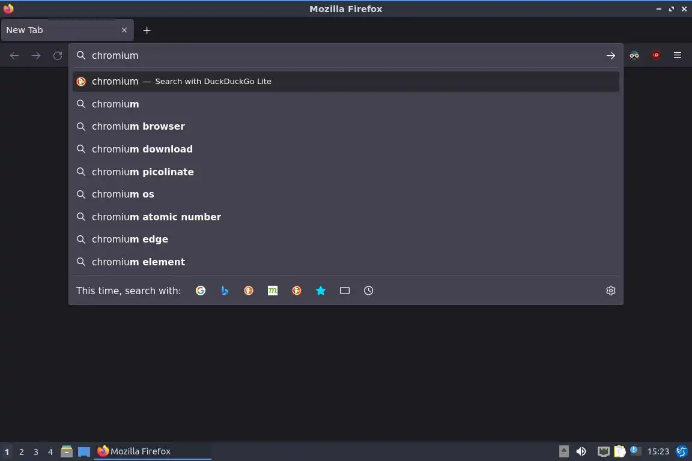Select the New Tab tab

click(x=67, y=30)
